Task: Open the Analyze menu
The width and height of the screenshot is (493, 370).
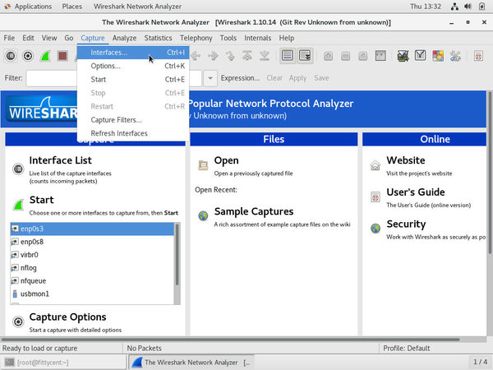Action: click(x=125, y=38)
